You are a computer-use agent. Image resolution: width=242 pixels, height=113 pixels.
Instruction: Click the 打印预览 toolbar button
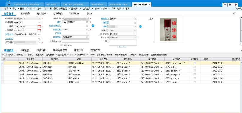pos(54,9)
